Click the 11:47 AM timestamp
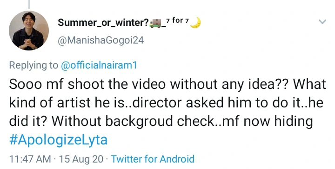The height and width of the screenshot is (169, 335). click(x=30, y=159)
